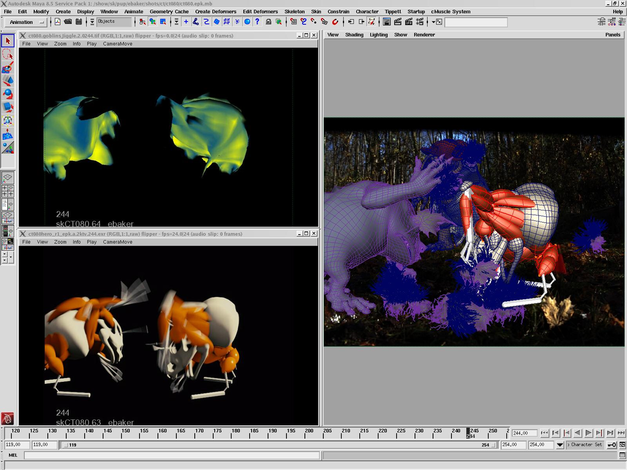The width and height of the screenshot is (627, 470).
Task: Click Panels in the viewport menu bar
Action: [x=612, y=35]
